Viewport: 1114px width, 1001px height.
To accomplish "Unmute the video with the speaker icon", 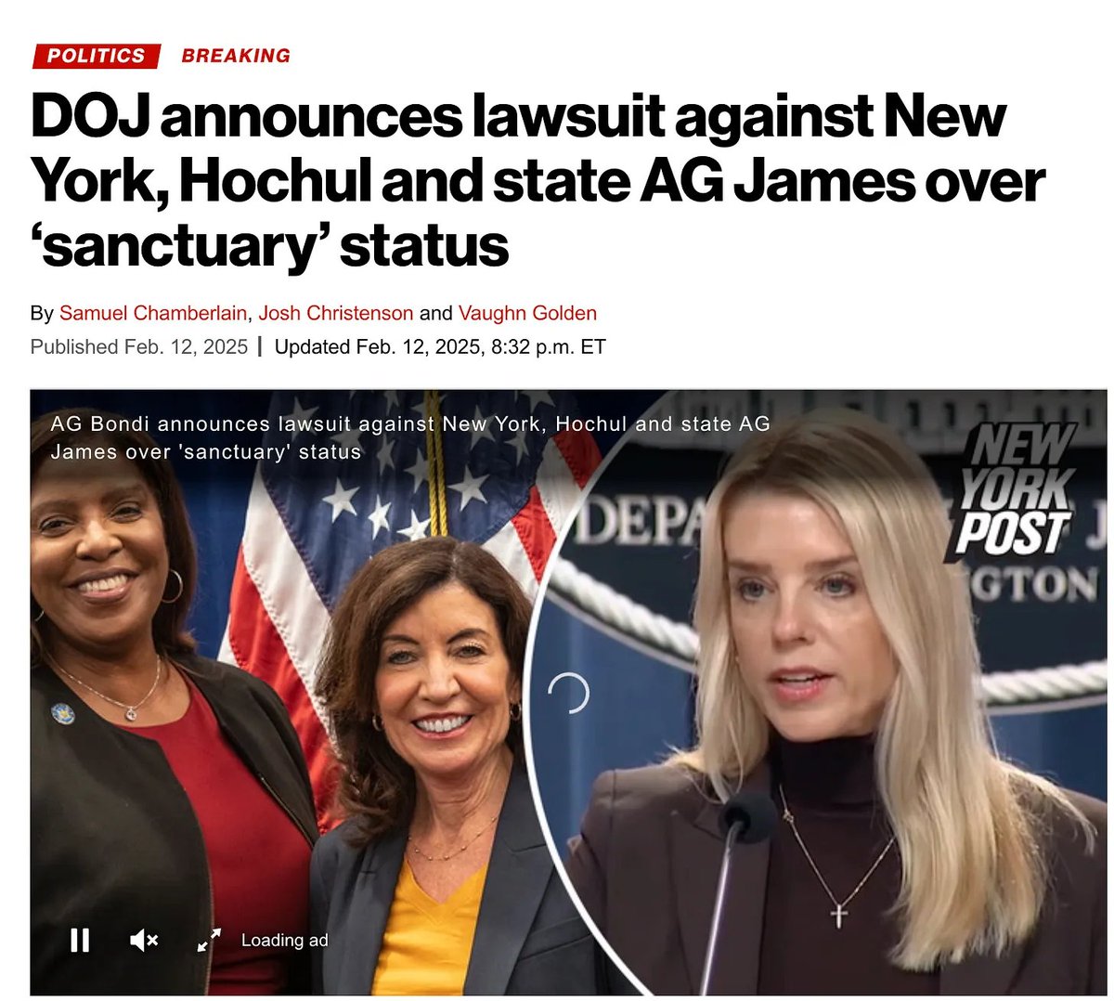I will pos(144,941).
